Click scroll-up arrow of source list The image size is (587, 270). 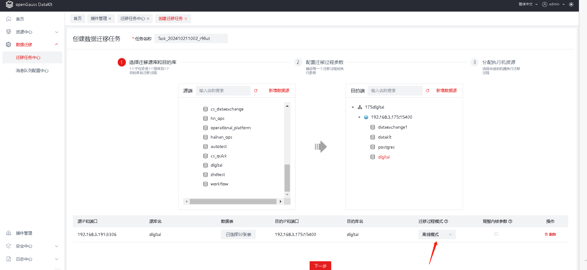pos(287,106)
